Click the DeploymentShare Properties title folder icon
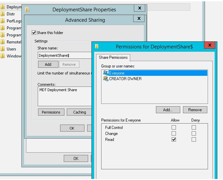The height and width of the screenshot is (180, 223). point(27,9)
